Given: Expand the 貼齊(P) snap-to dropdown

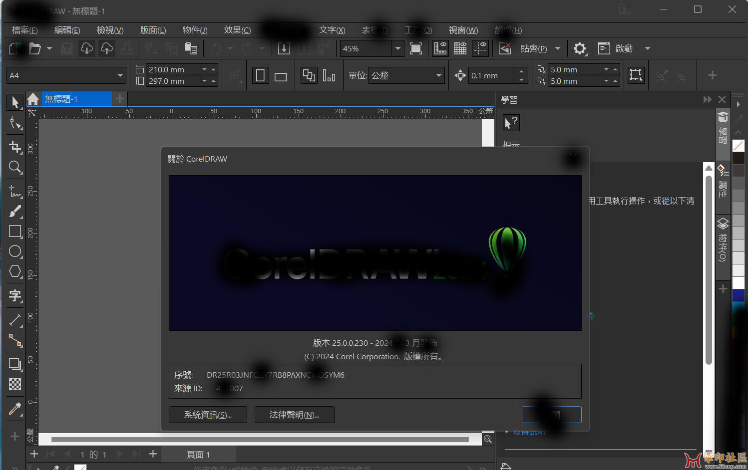Looking at the screenshot, I should pyautogui.click(x=558, y=48).
